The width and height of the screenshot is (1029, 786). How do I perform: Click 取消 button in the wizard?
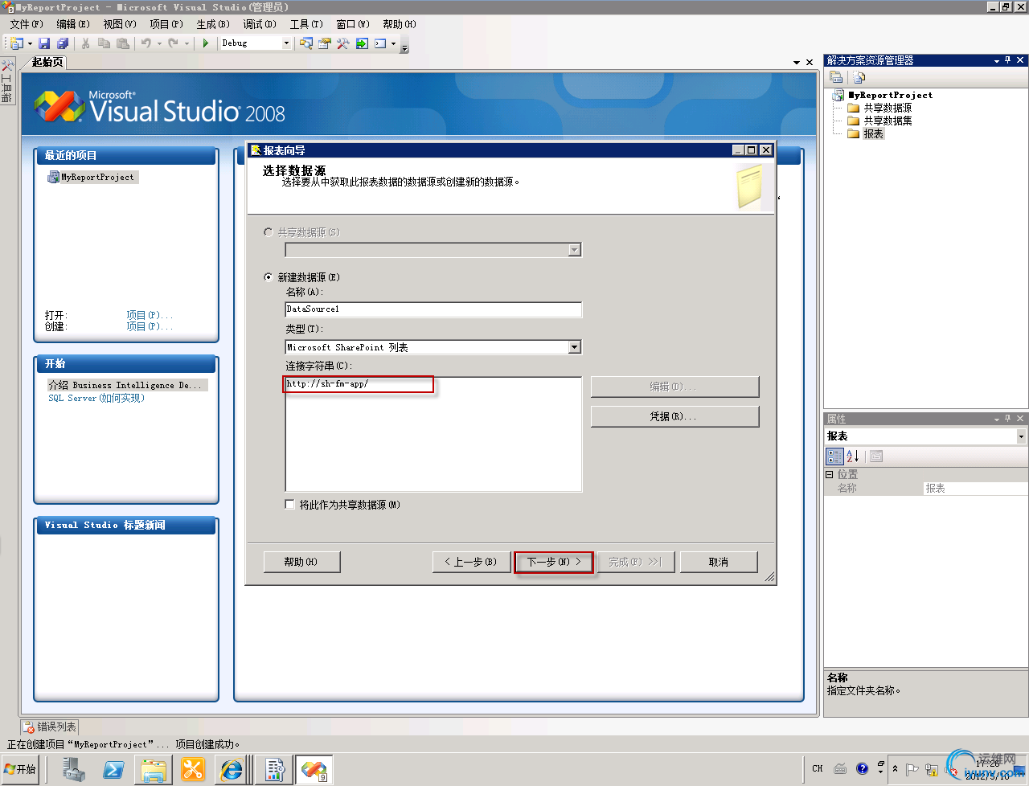click(719, 562)
